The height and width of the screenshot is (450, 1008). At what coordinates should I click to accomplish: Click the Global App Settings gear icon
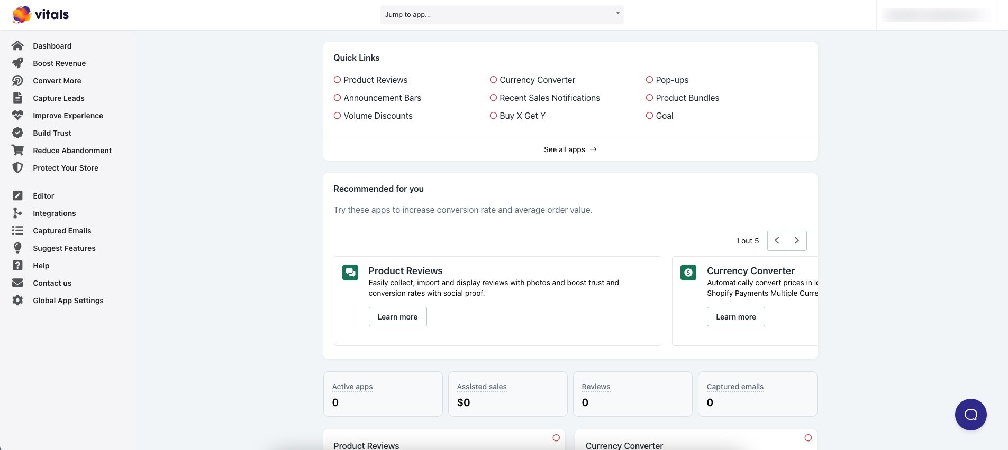pos(17,301)
